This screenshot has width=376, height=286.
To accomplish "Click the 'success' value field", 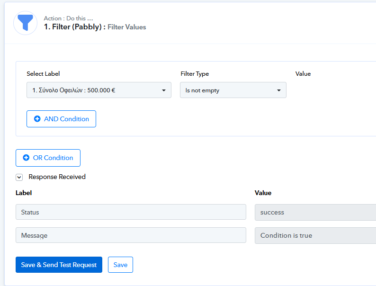I will (315, 212).
